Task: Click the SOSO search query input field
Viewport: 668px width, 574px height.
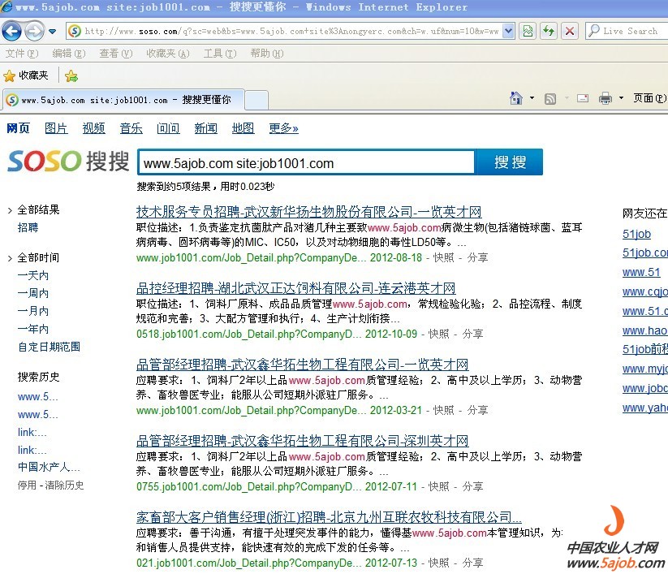Action: click(306, 163)
